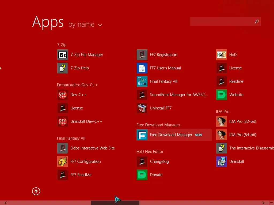Viewport: 274px width, 205px height.
Task: Click the horizontal scrollbar thumb
Action: (115, 203)
